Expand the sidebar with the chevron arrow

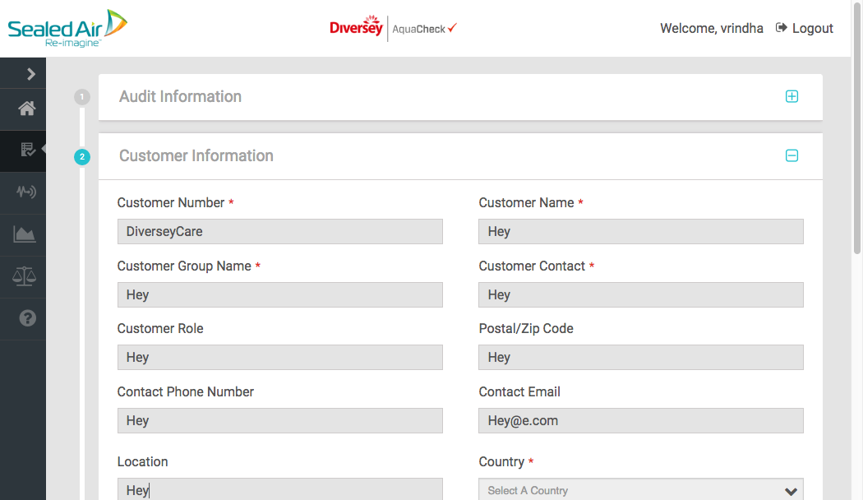coord(30,74)
